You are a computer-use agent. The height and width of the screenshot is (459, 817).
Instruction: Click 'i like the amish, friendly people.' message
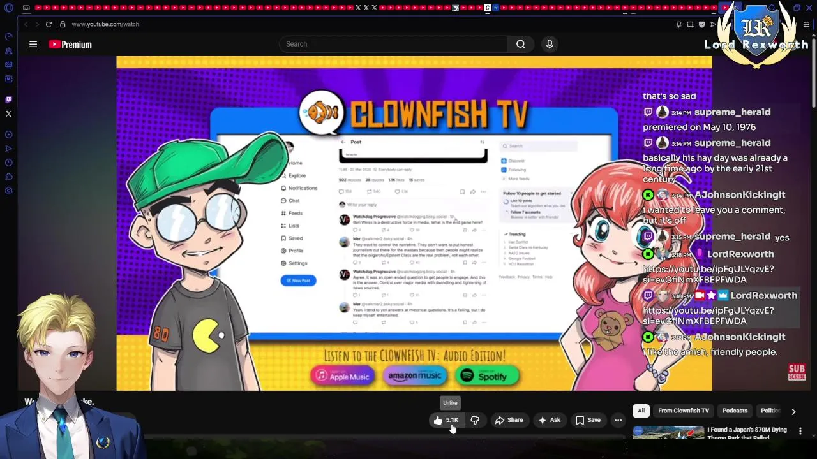coord(710,352)
